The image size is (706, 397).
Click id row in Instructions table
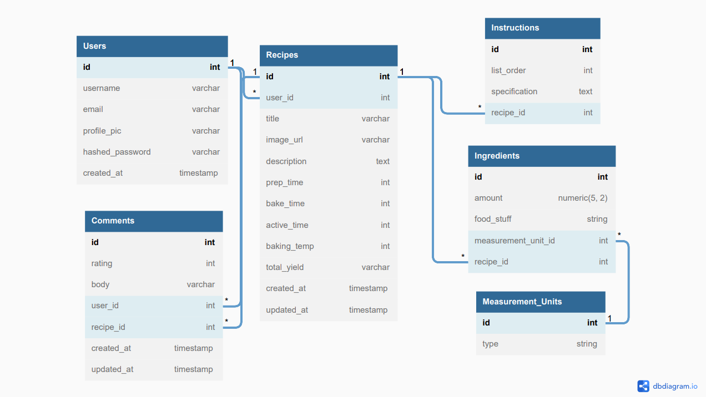pyautogui.click(x=543, y=49)
